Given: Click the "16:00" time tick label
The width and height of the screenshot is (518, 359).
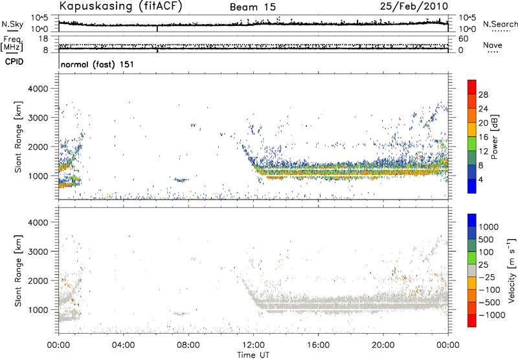Looking at the screenshot, I should point(318,345).
